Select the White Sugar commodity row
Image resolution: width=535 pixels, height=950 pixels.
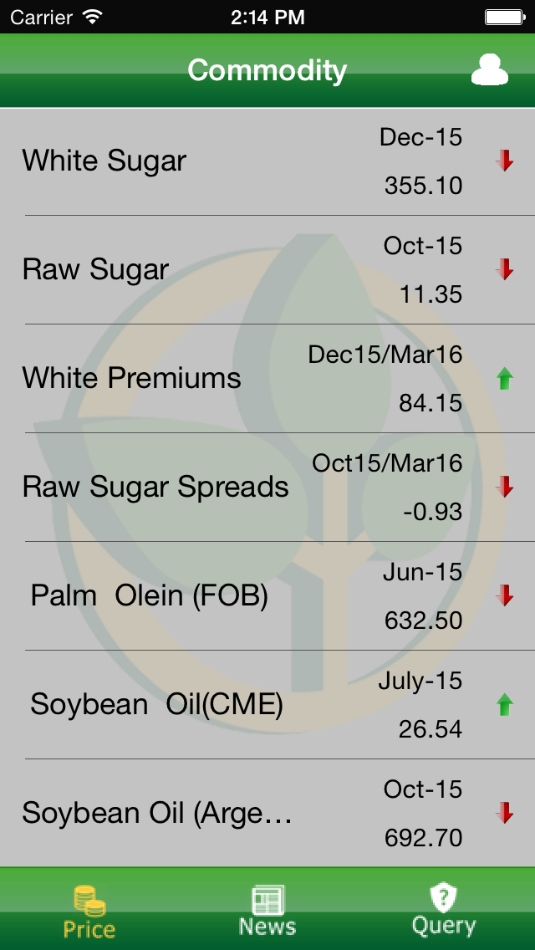104,161
